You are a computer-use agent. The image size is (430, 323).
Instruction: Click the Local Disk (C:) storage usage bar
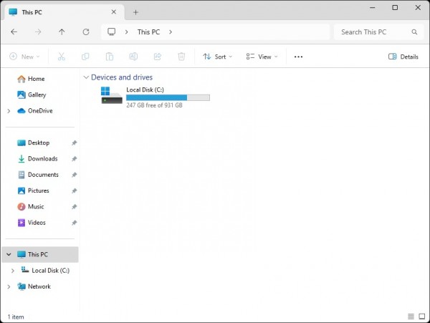pos(168,97)
